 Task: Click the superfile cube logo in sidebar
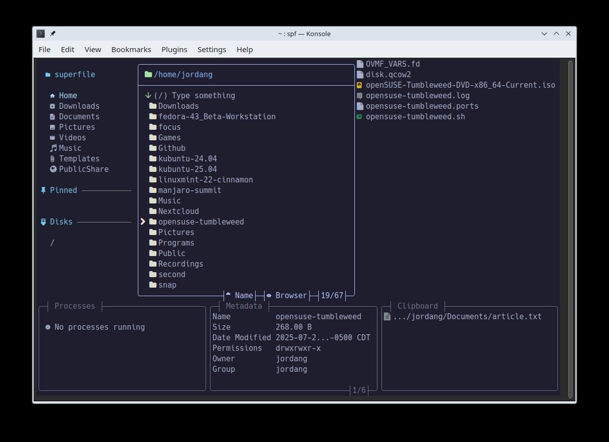pos(48,74)
